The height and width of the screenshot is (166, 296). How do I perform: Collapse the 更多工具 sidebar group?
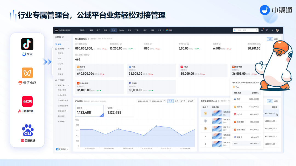(x=68, y=86)
